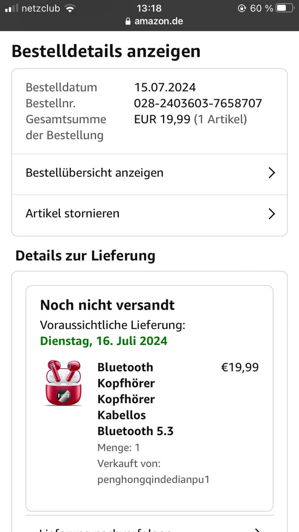Select Artikel stornieren to cancel the item
The image size is (299, 532).
coord(149,214)
